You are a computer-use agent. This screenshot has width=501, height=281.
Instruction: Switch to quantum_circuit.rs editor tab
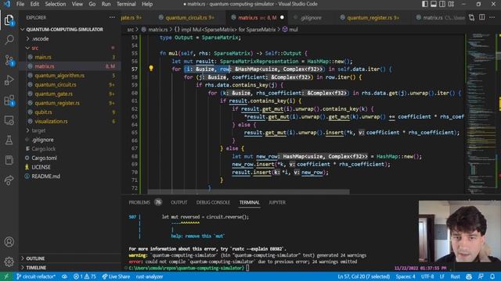186,17
